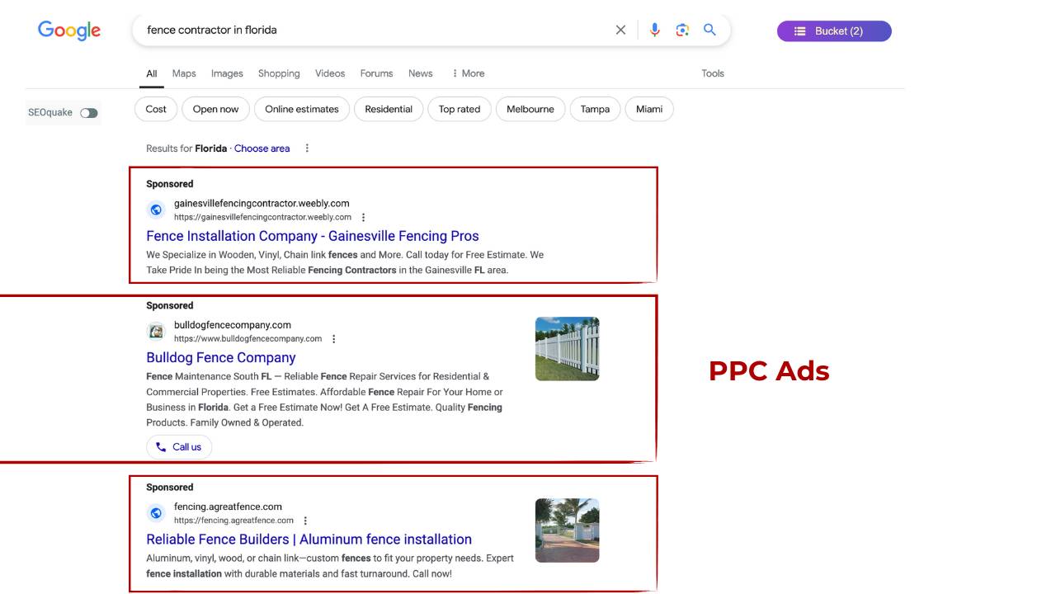Click the magnifier search icon

click(709, 30)
